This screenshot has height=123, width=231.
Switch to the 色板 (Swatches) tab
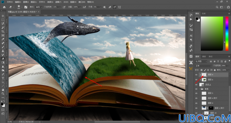point(203,14)
